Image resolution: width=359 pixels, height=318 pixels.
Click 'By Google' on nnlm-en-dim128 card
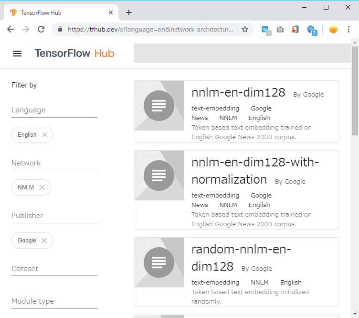pyautogui.click(x=308, y=95)
